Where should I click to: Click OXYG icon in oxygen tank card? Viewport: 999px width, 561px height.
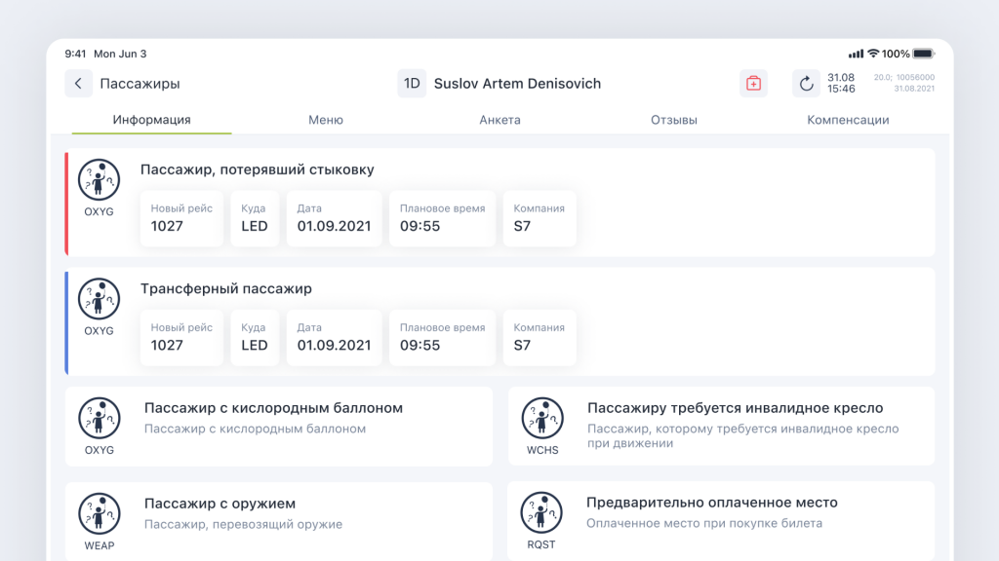[99, 419]
